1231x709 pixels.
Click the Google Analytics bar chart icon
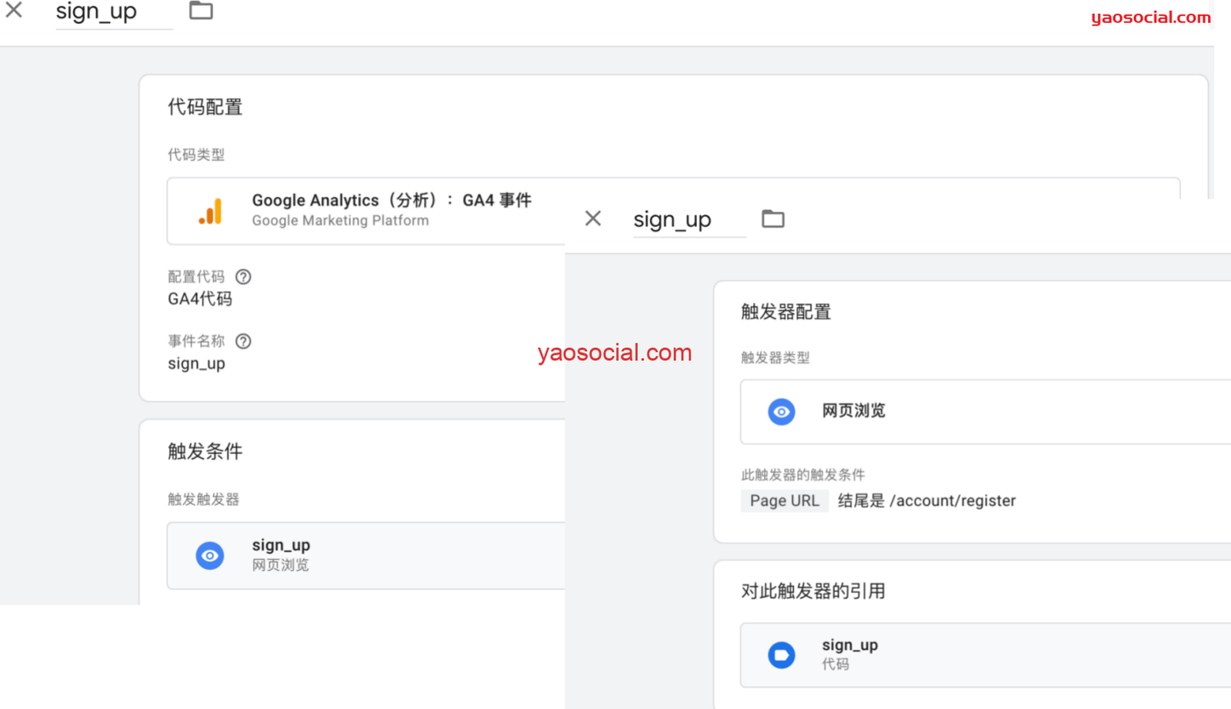[x=210, y=212]
